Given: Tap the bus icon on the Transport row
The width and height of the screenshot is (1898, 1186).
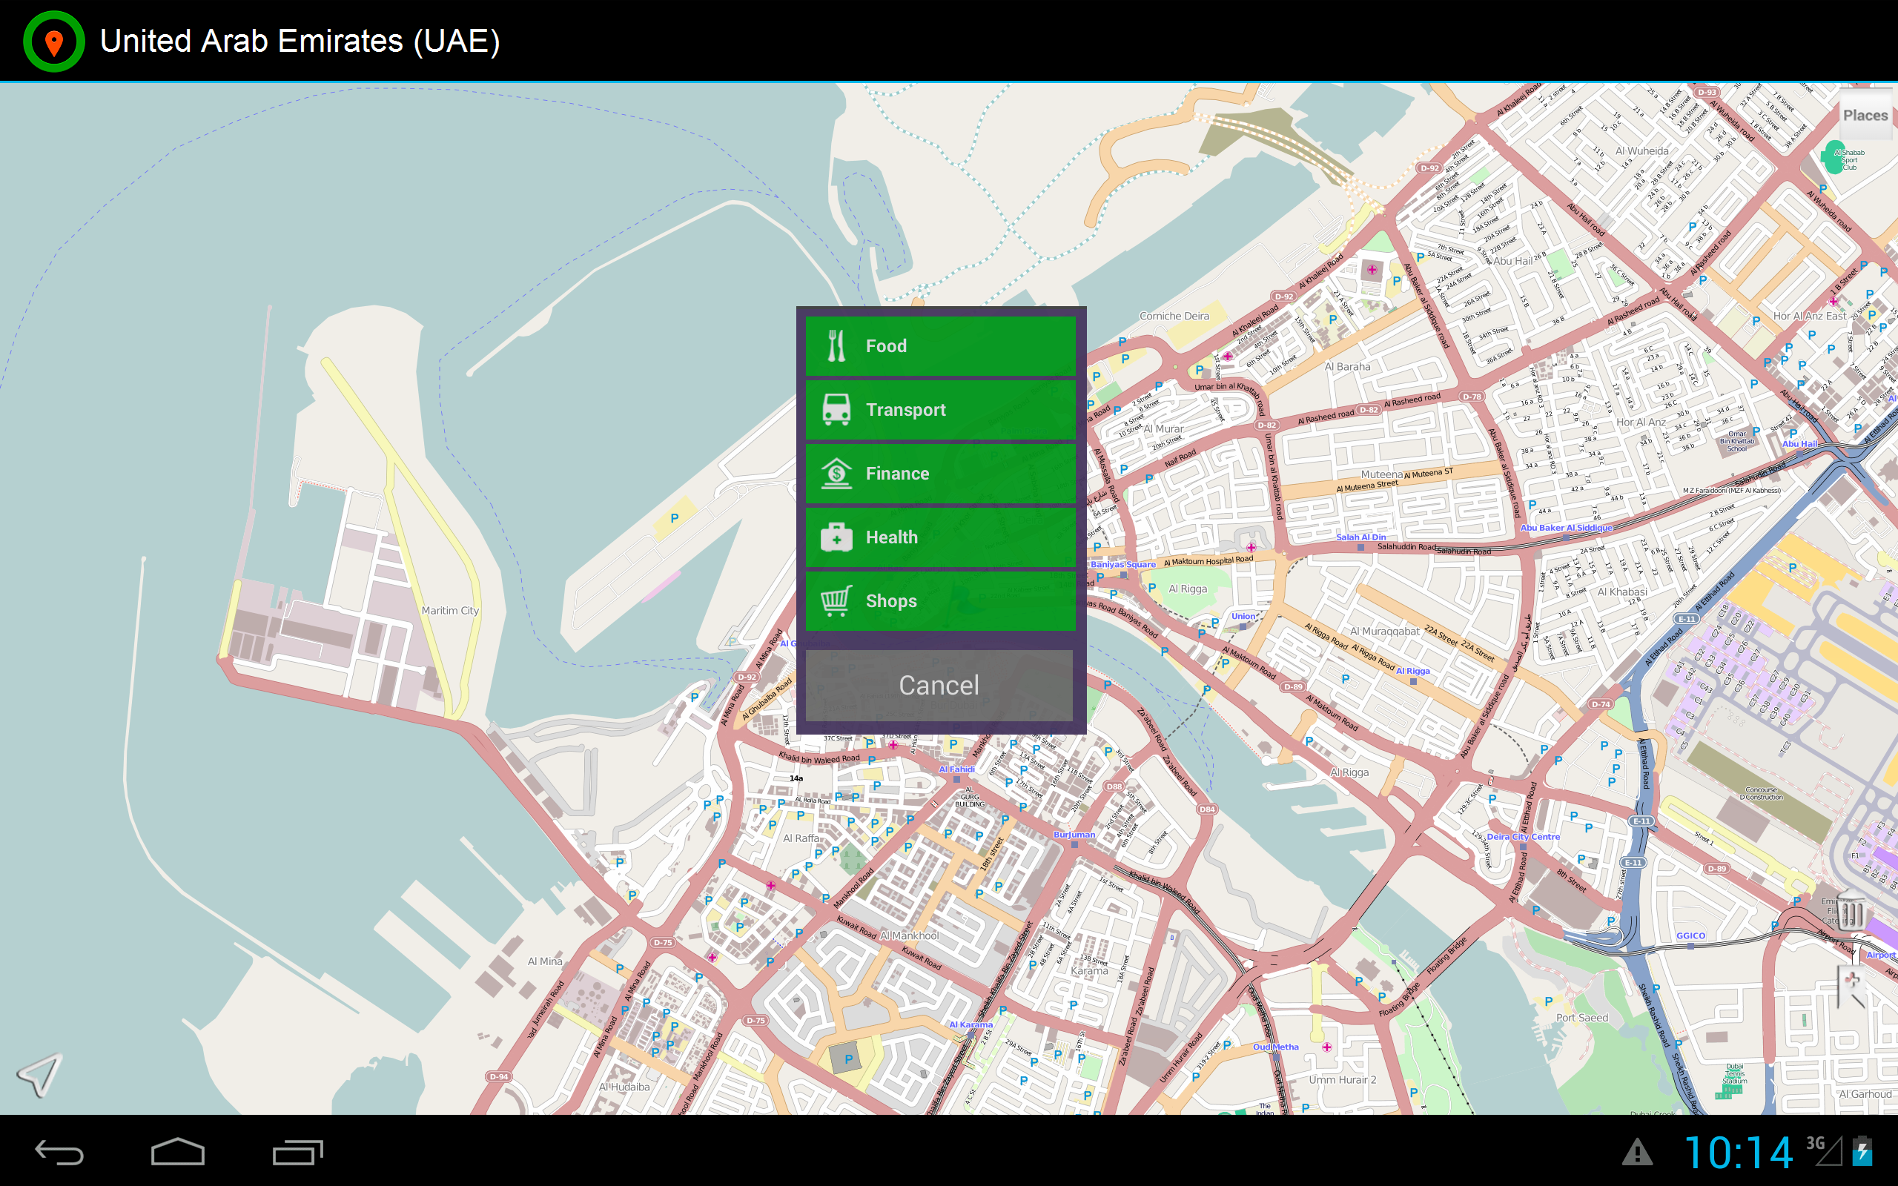Looking at the screenshot, I should [836, 409].
